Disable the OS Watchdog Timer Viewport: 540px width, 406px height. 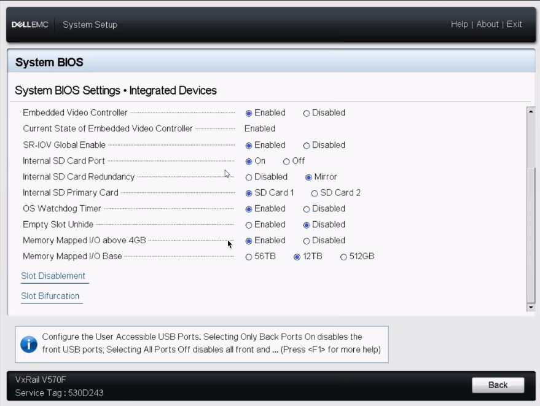(306, 209)
